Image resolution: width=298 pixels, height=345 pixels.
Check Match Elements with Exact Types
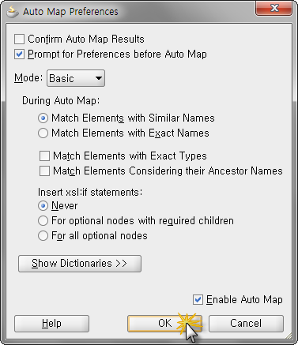tap(44, 156)
